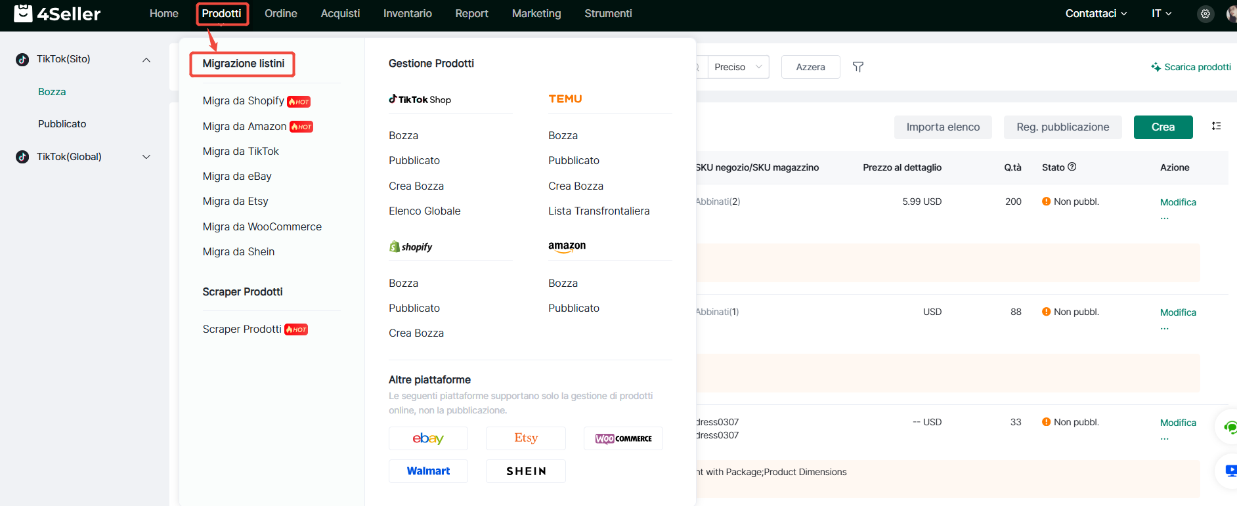Collapse the TikTok(Sito) section

(146, 60)
